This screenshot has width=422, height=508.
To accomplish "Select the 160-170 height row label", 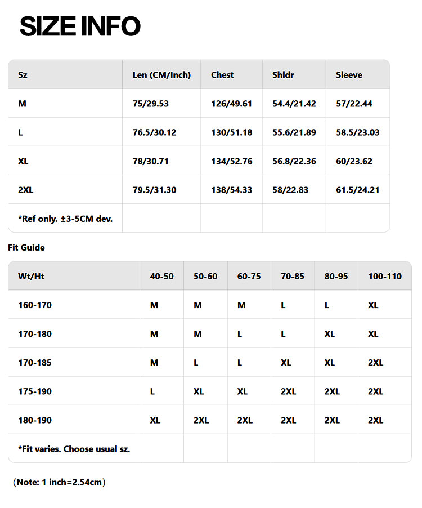I will click(x=35, y=305).
